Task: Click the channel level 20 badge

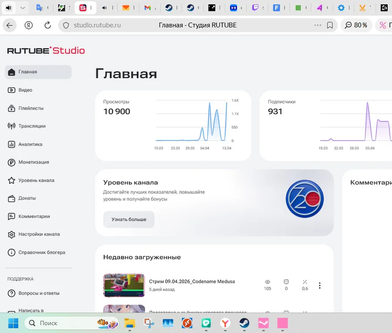Action: [305, 199]
